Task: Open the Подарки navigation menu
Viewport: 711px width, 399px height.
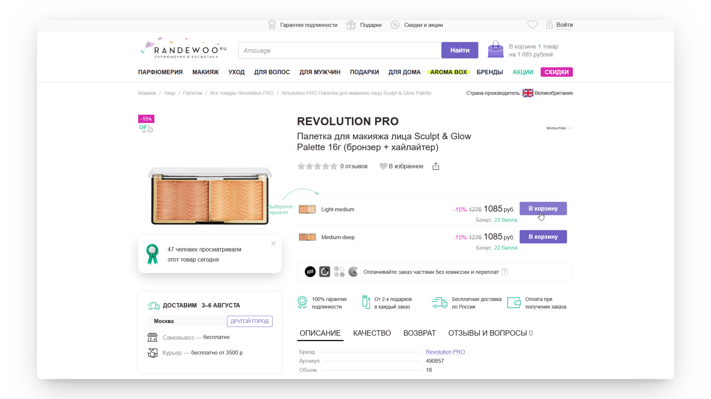Action: [x=364, y=72]
